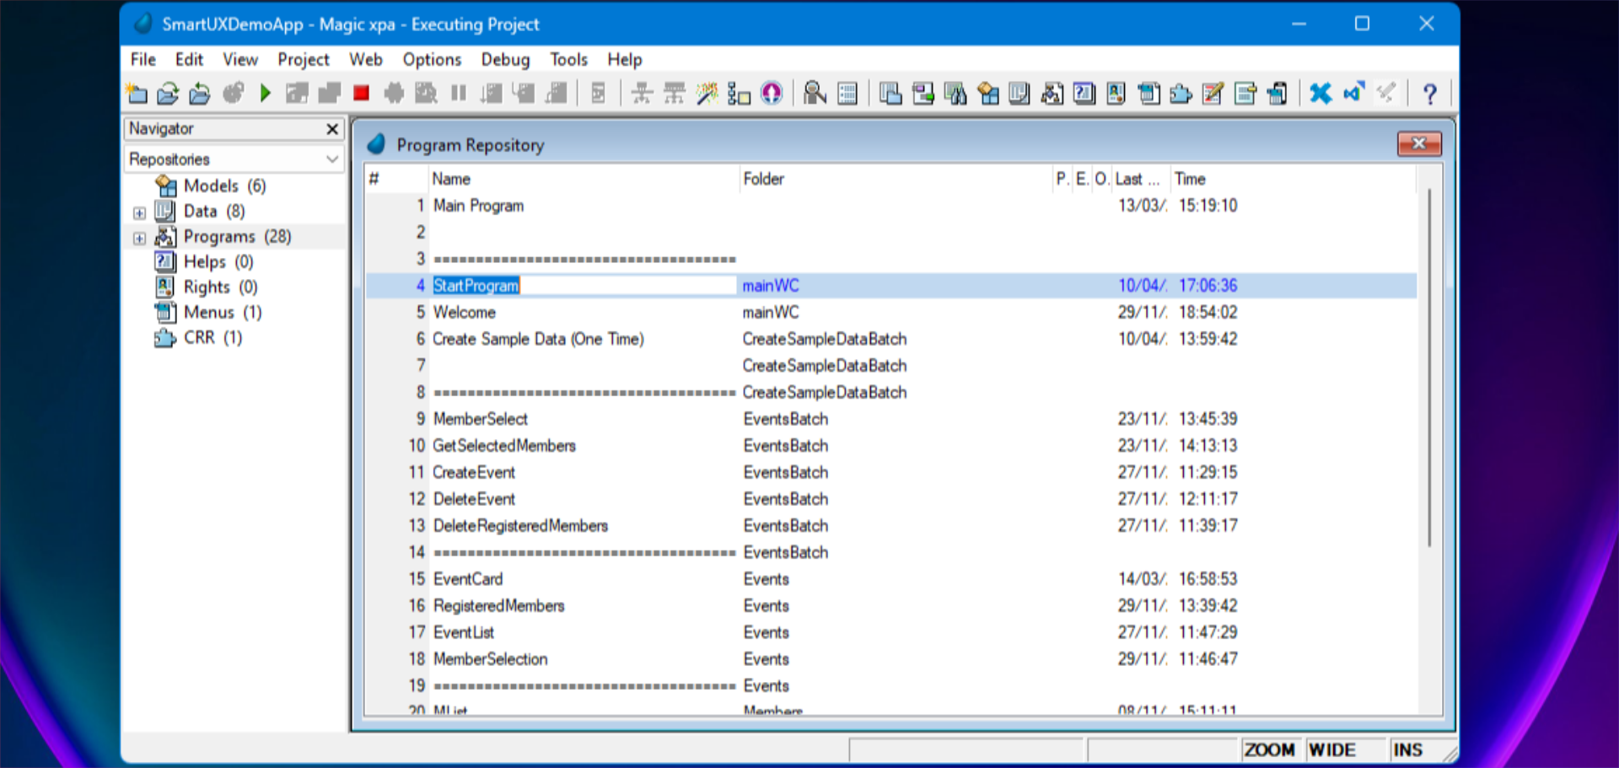The width and height of the screenshot is (1619, 768).
Task: Run the project with the green arrow icon
Action: 265,93
